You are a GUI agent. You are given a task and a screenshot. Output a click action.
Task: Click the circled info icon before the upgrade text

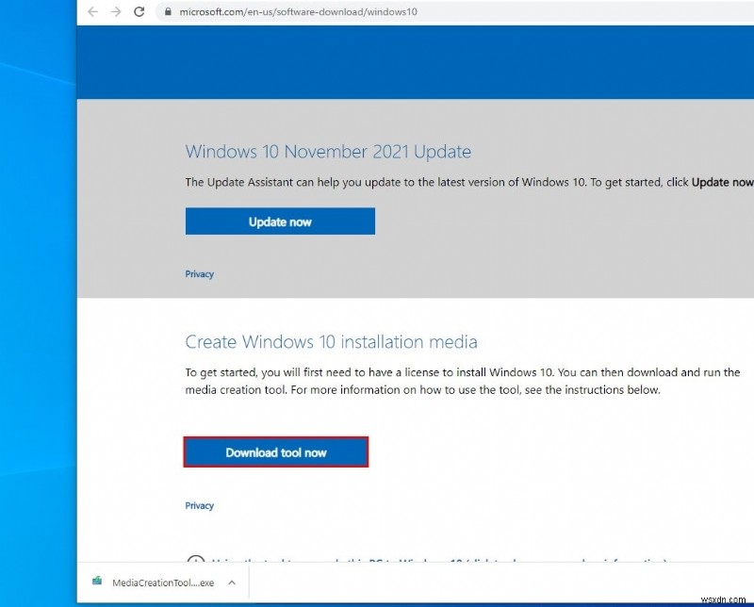196,561
